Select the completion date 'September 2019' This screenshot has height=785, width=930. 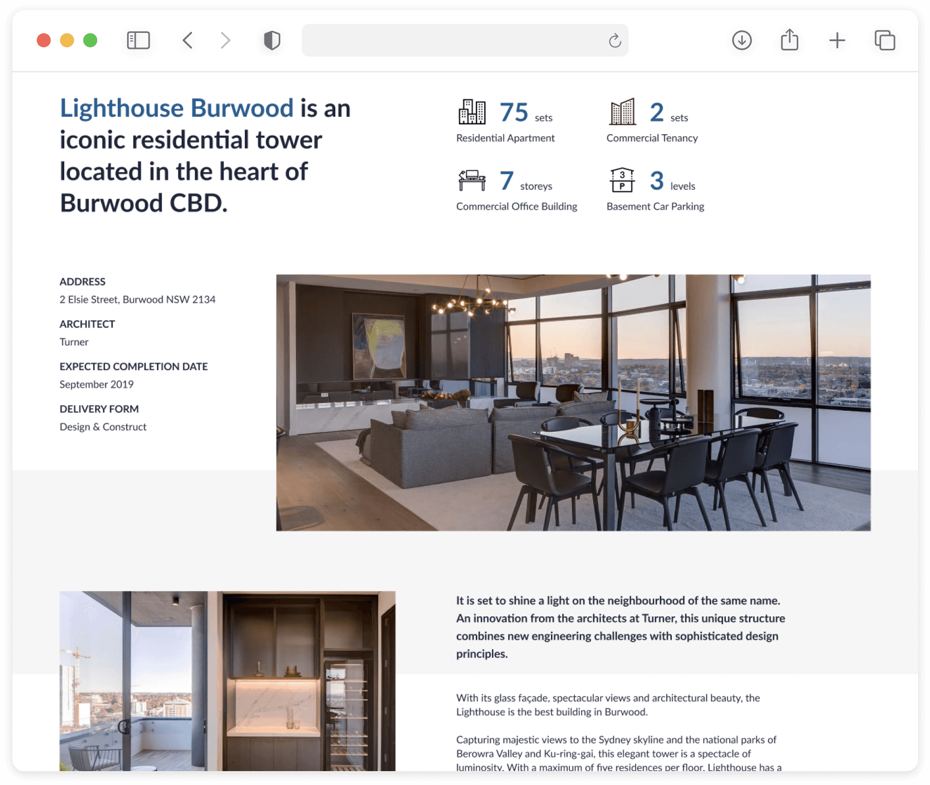pyautogui.click(x=97, y=385)
